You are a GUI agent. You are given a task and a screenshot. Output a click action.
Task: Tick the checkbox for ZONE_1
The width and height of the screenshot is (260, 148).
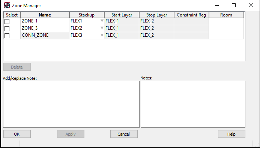pyautogui.click(x=7, y=21)
